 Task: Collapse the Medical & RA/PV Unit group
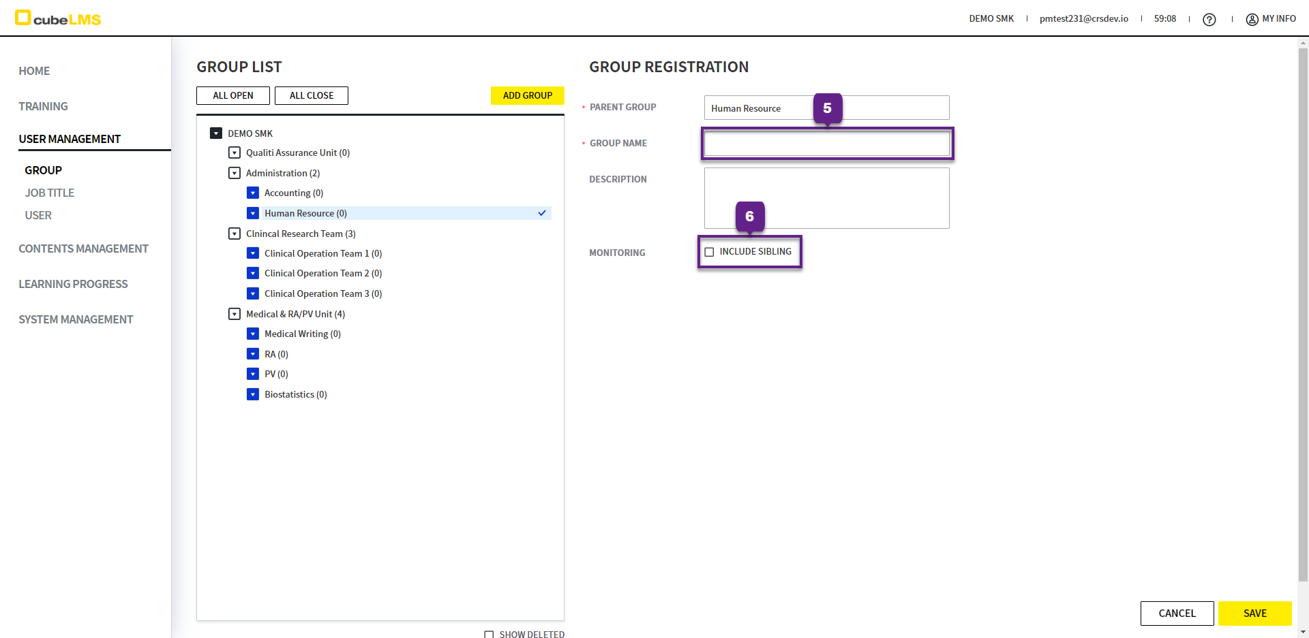coord(235,315)
